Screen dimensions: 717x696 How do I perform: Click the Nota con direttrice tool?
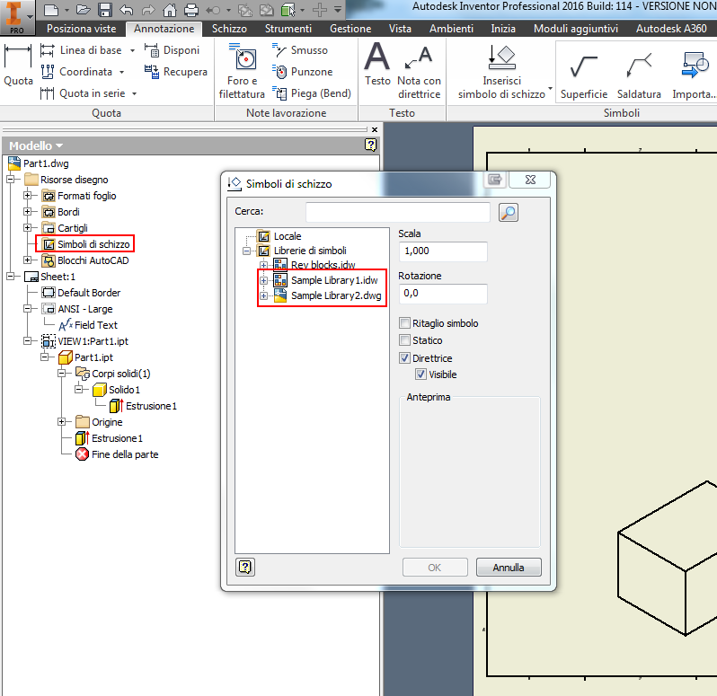419,71
